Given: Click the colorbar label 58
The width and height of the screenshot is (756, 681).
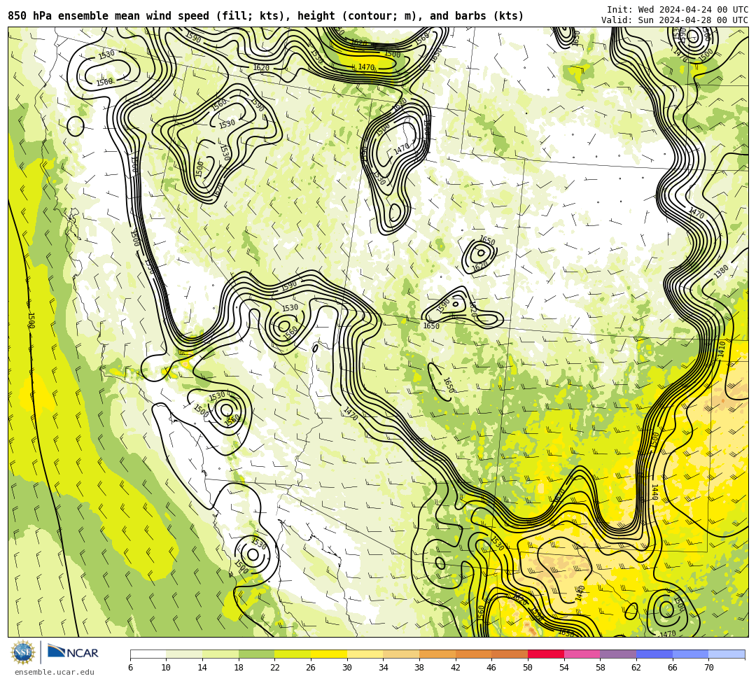Looking at the screenshot, I should (601, 668).
